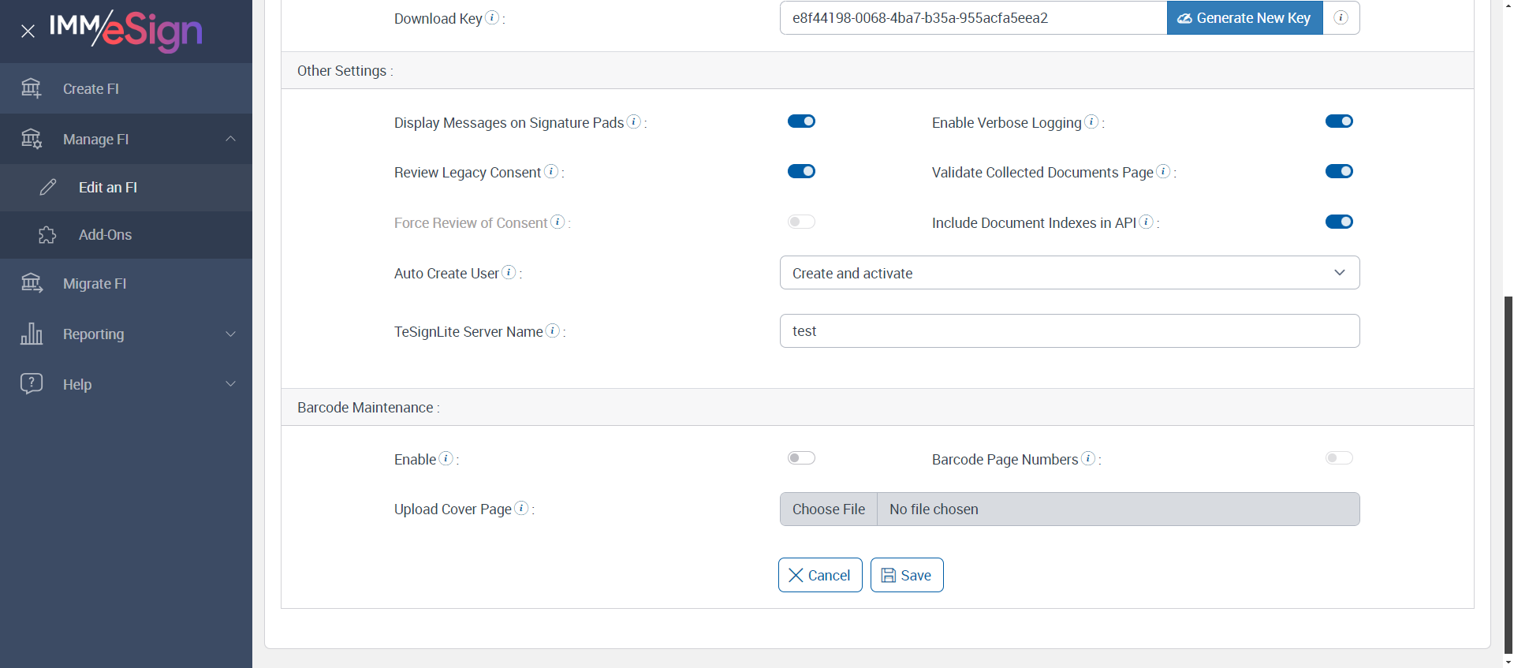1514x668 pixels.
Task: Open the Auto Create User dropdown
Action: tap(1069, 273)
